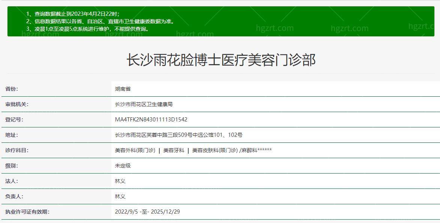Click 林义 in the 法人 row
440x223 pixels.
pos(120,181)
